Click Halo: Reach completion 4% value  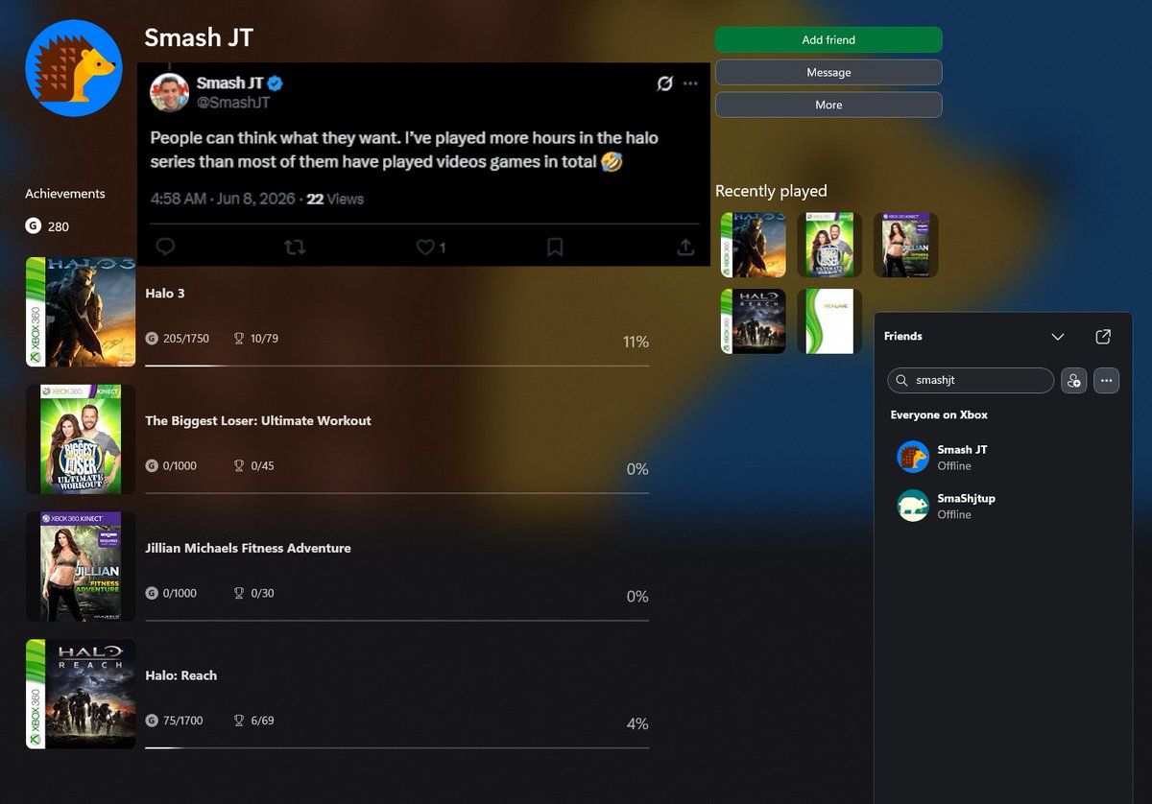click(637, 723)
